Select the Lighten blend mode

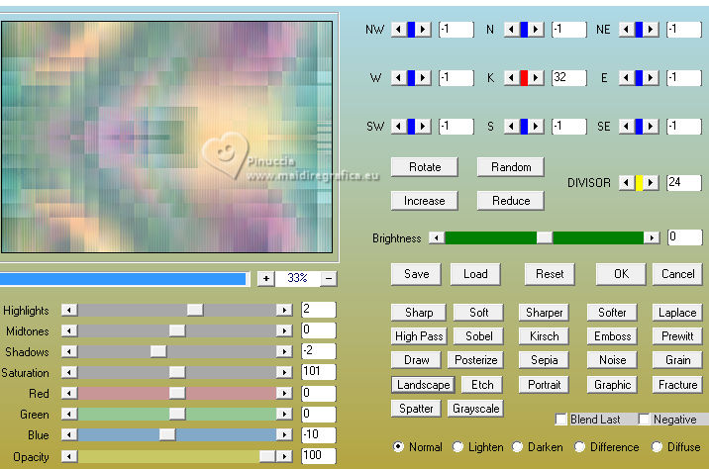pyautogui.click(x=457, y=447)
